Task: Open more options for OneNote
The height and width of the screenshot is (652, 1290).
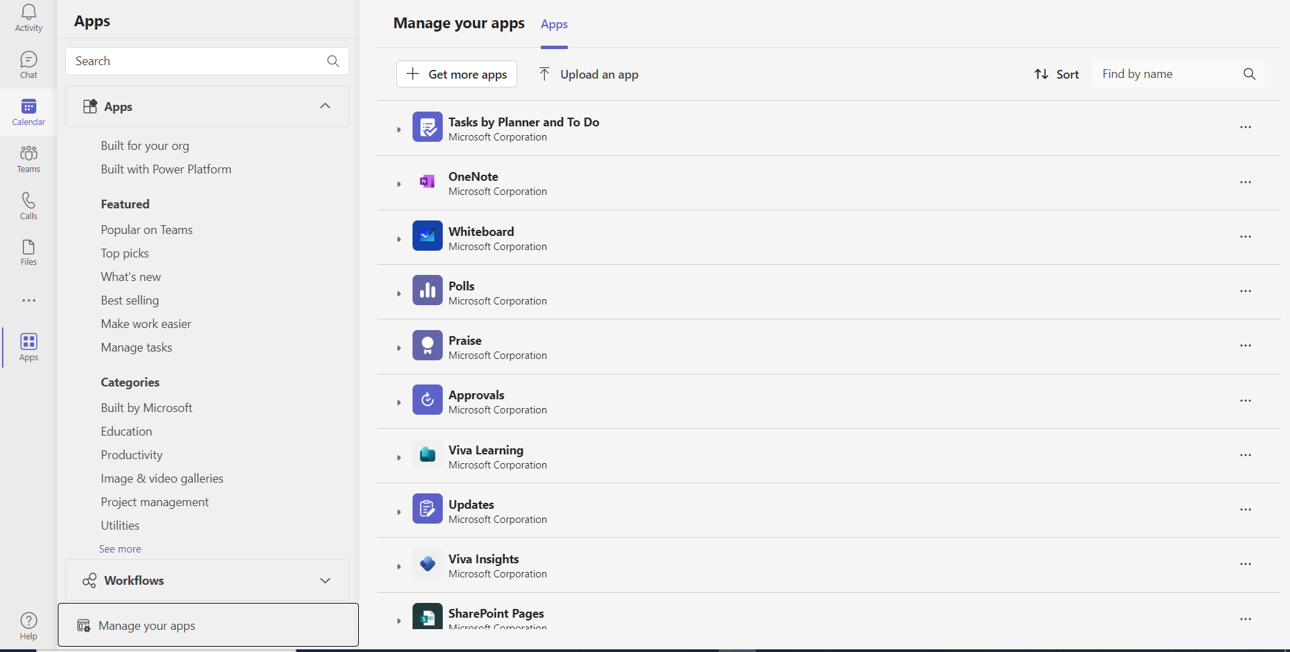Action: click(1245, 182)
